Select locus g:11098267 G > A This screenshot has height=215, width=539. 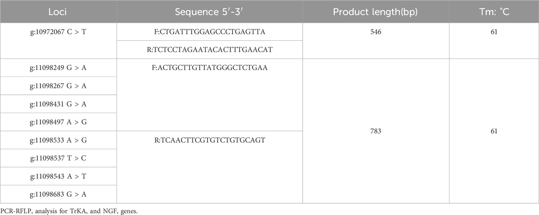click(x=58, y=86)
